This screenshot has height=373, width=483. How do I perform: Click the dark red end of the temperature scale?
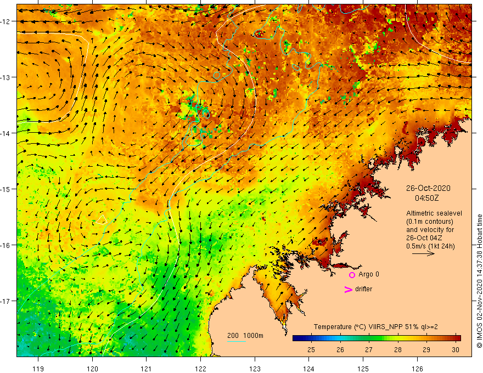(457, 338)
